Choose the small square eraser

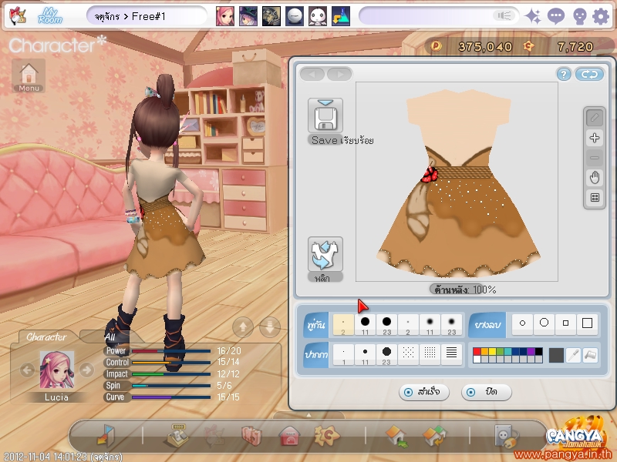coord(565,323)
